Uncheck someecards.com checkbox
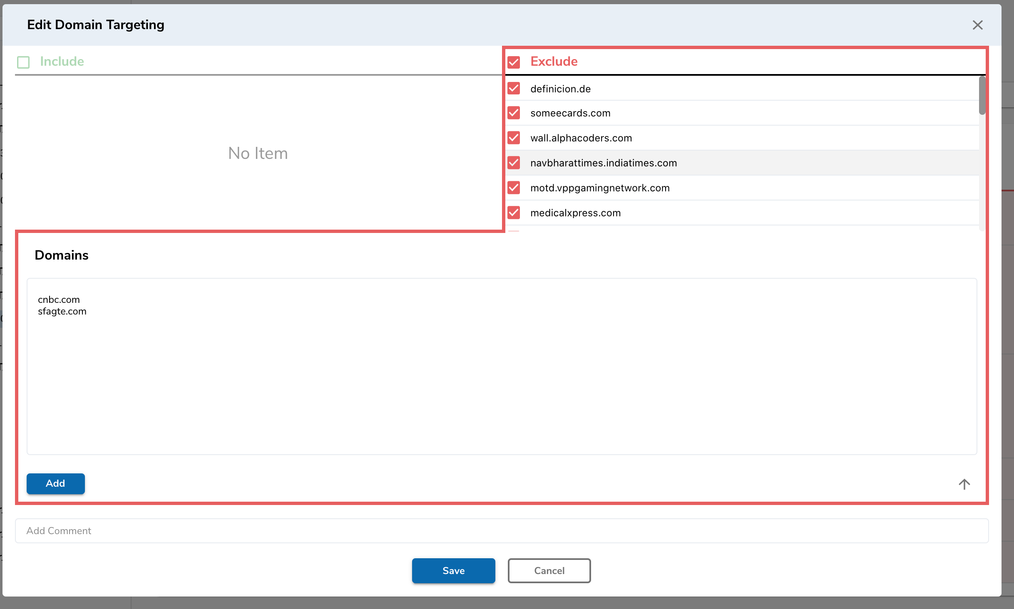This screenshot has height=609, width=1014. 514,113
